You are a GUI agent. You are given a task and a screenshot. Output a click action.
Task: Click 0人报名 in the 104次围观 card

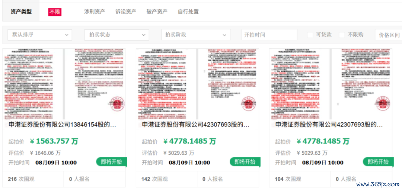(346, 179)
